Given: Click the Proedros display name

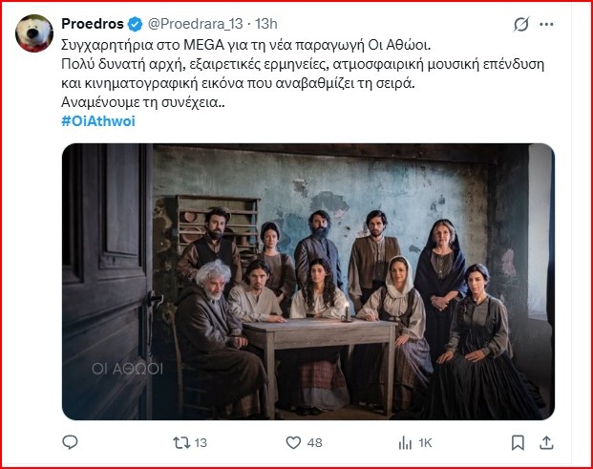Looking at the screenshot, I should point(93,24).
